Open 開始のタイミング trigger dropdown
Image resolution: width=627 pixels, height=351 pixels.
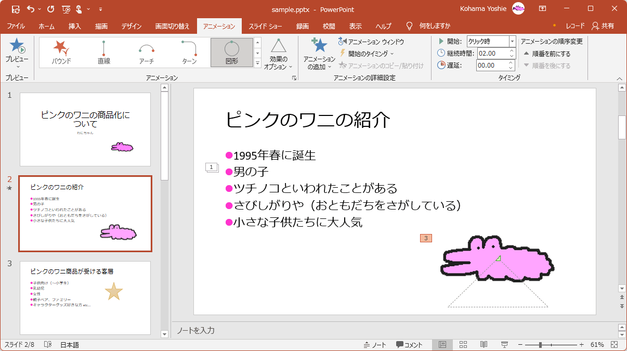click(x=366, y=53)
